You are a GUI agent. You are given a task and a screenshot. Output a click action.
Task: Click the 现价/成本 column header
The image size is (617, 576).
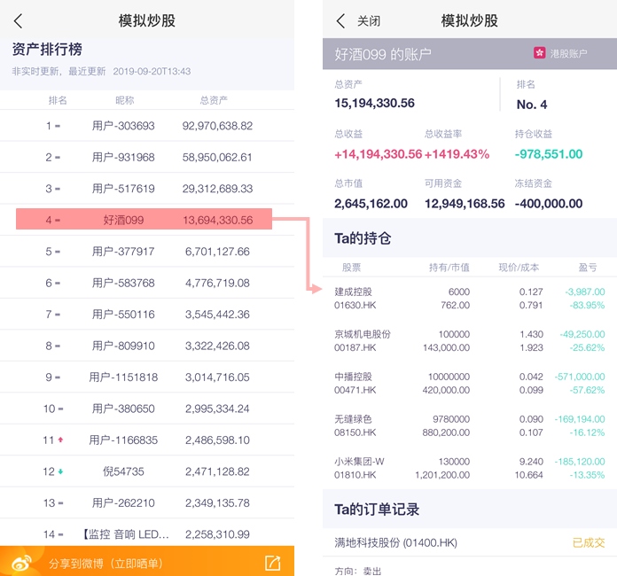[519, 268]
